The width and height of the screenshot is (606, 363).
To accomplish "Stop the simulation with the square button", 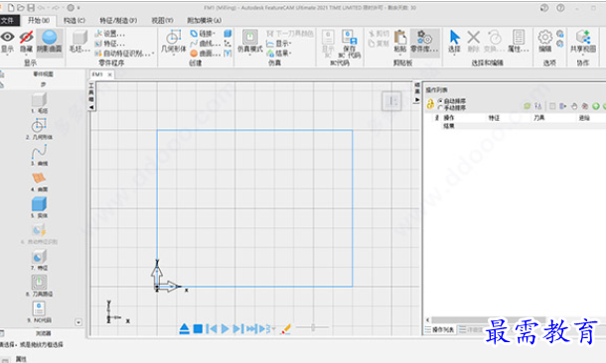I will [x=198, y=328].
